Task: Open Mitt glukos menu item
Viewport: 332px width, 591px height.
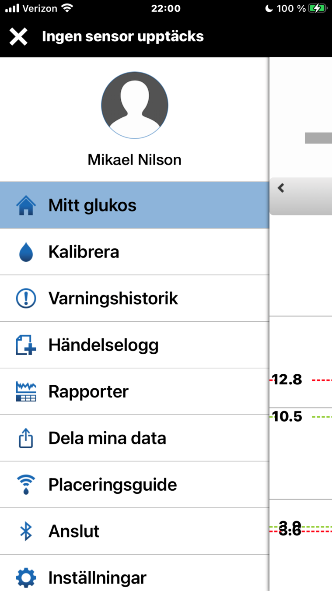Action: tap(92, 205)
